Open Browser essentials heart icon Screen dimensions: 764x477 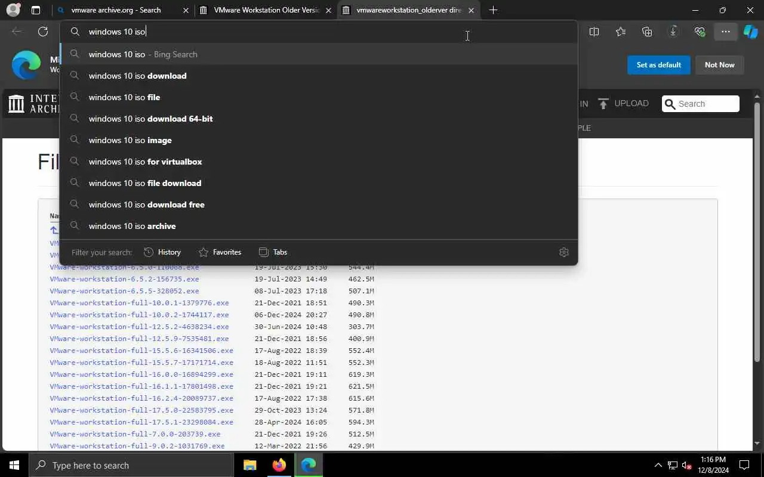(700, 32)
